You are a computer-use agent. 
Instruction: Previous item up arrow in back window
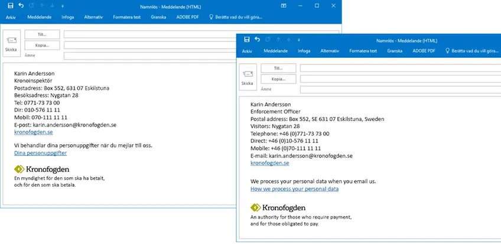pyautogui.click(x=42, y=6)
